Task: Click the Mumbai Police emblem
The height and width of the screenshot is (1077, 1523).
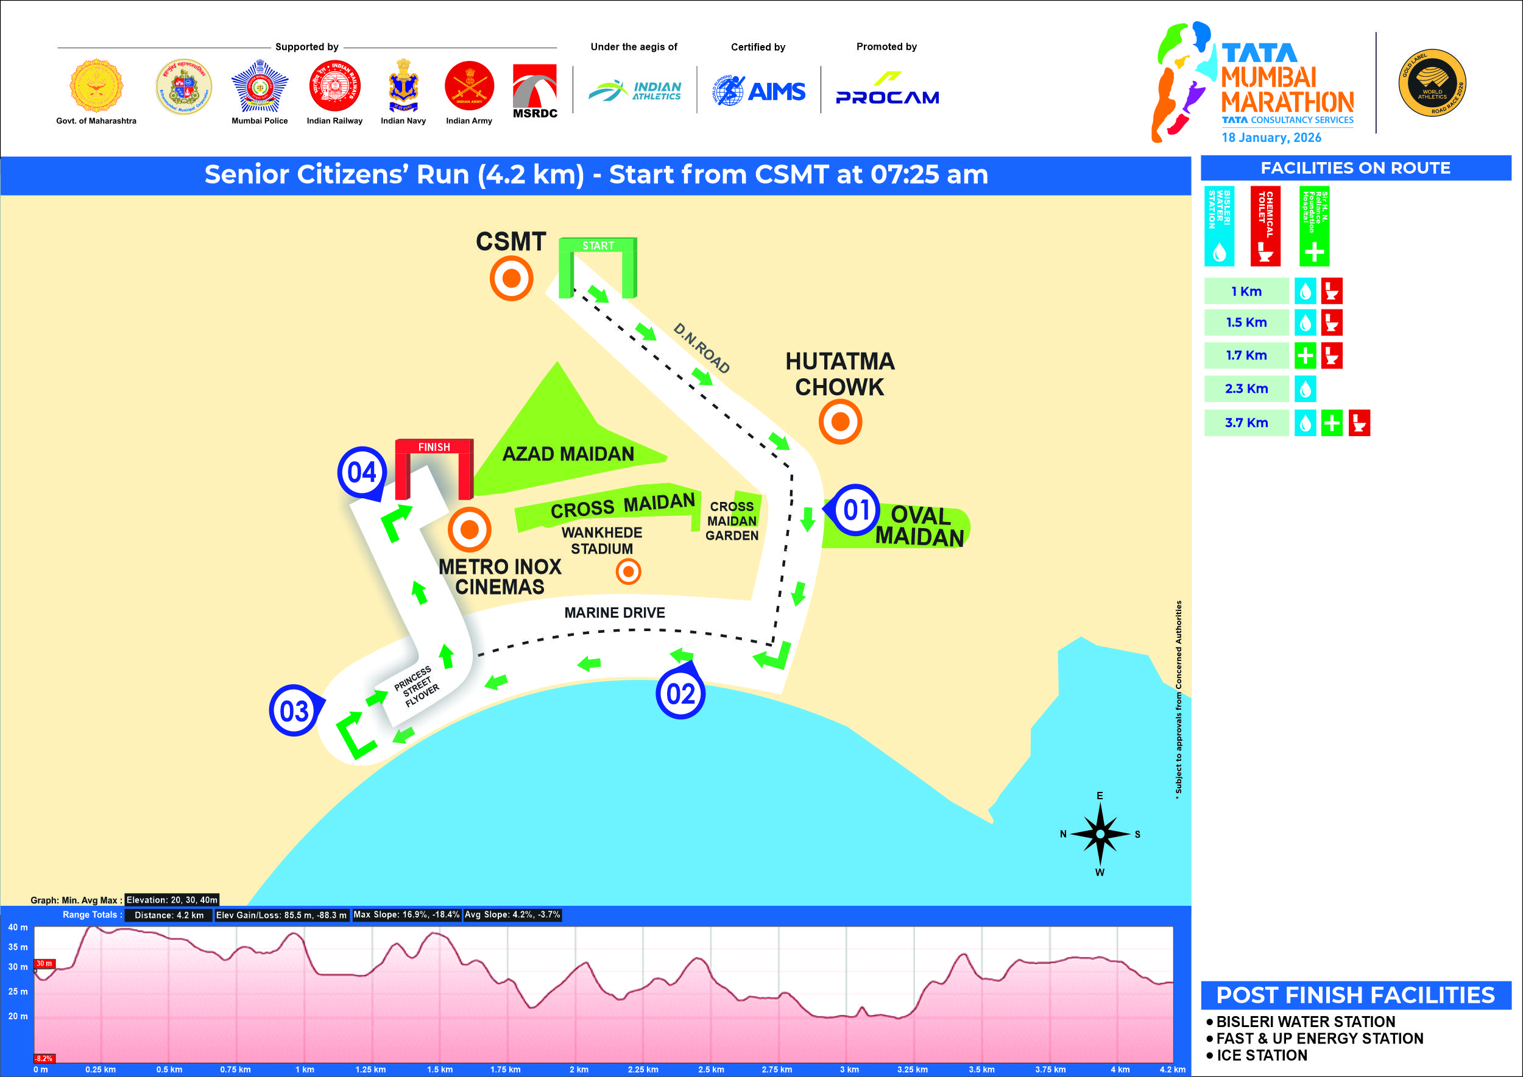Action: (260, 87)
